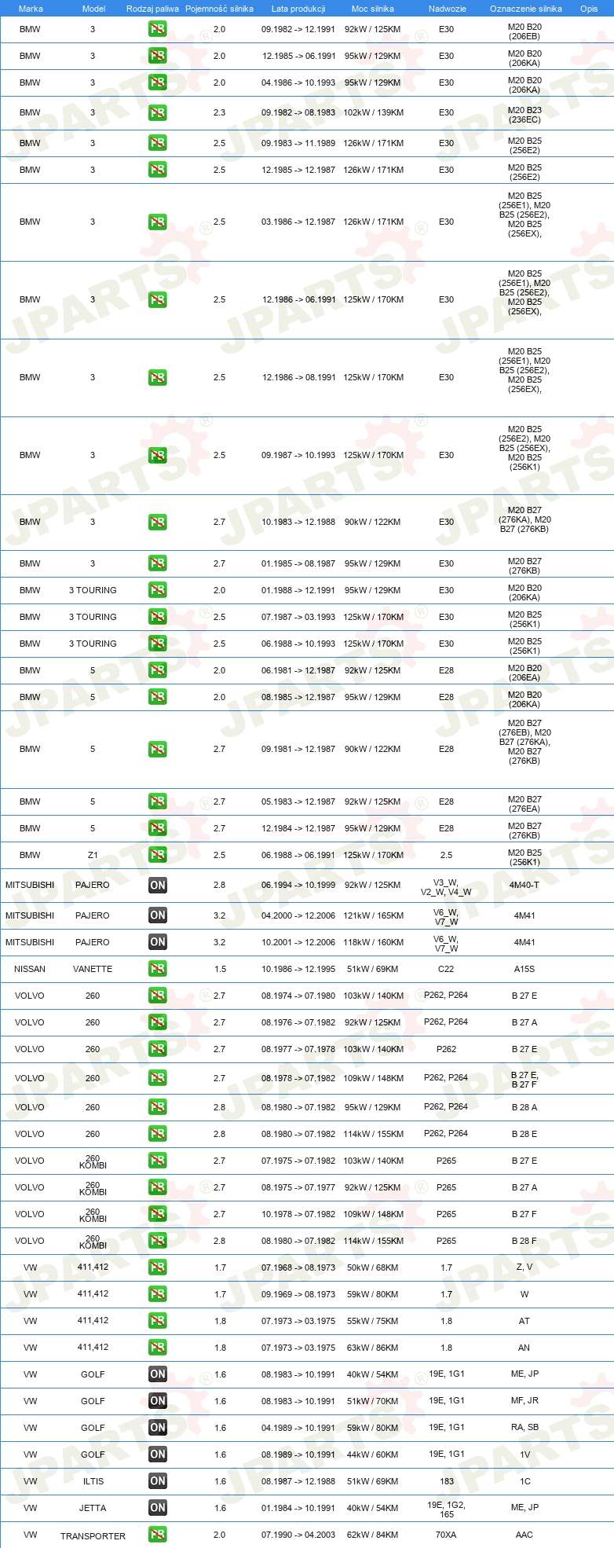Click the 121kW / 165KM power cell
Image resolution: width=614 pixels, height=1548 pixels.
point(373,915)
